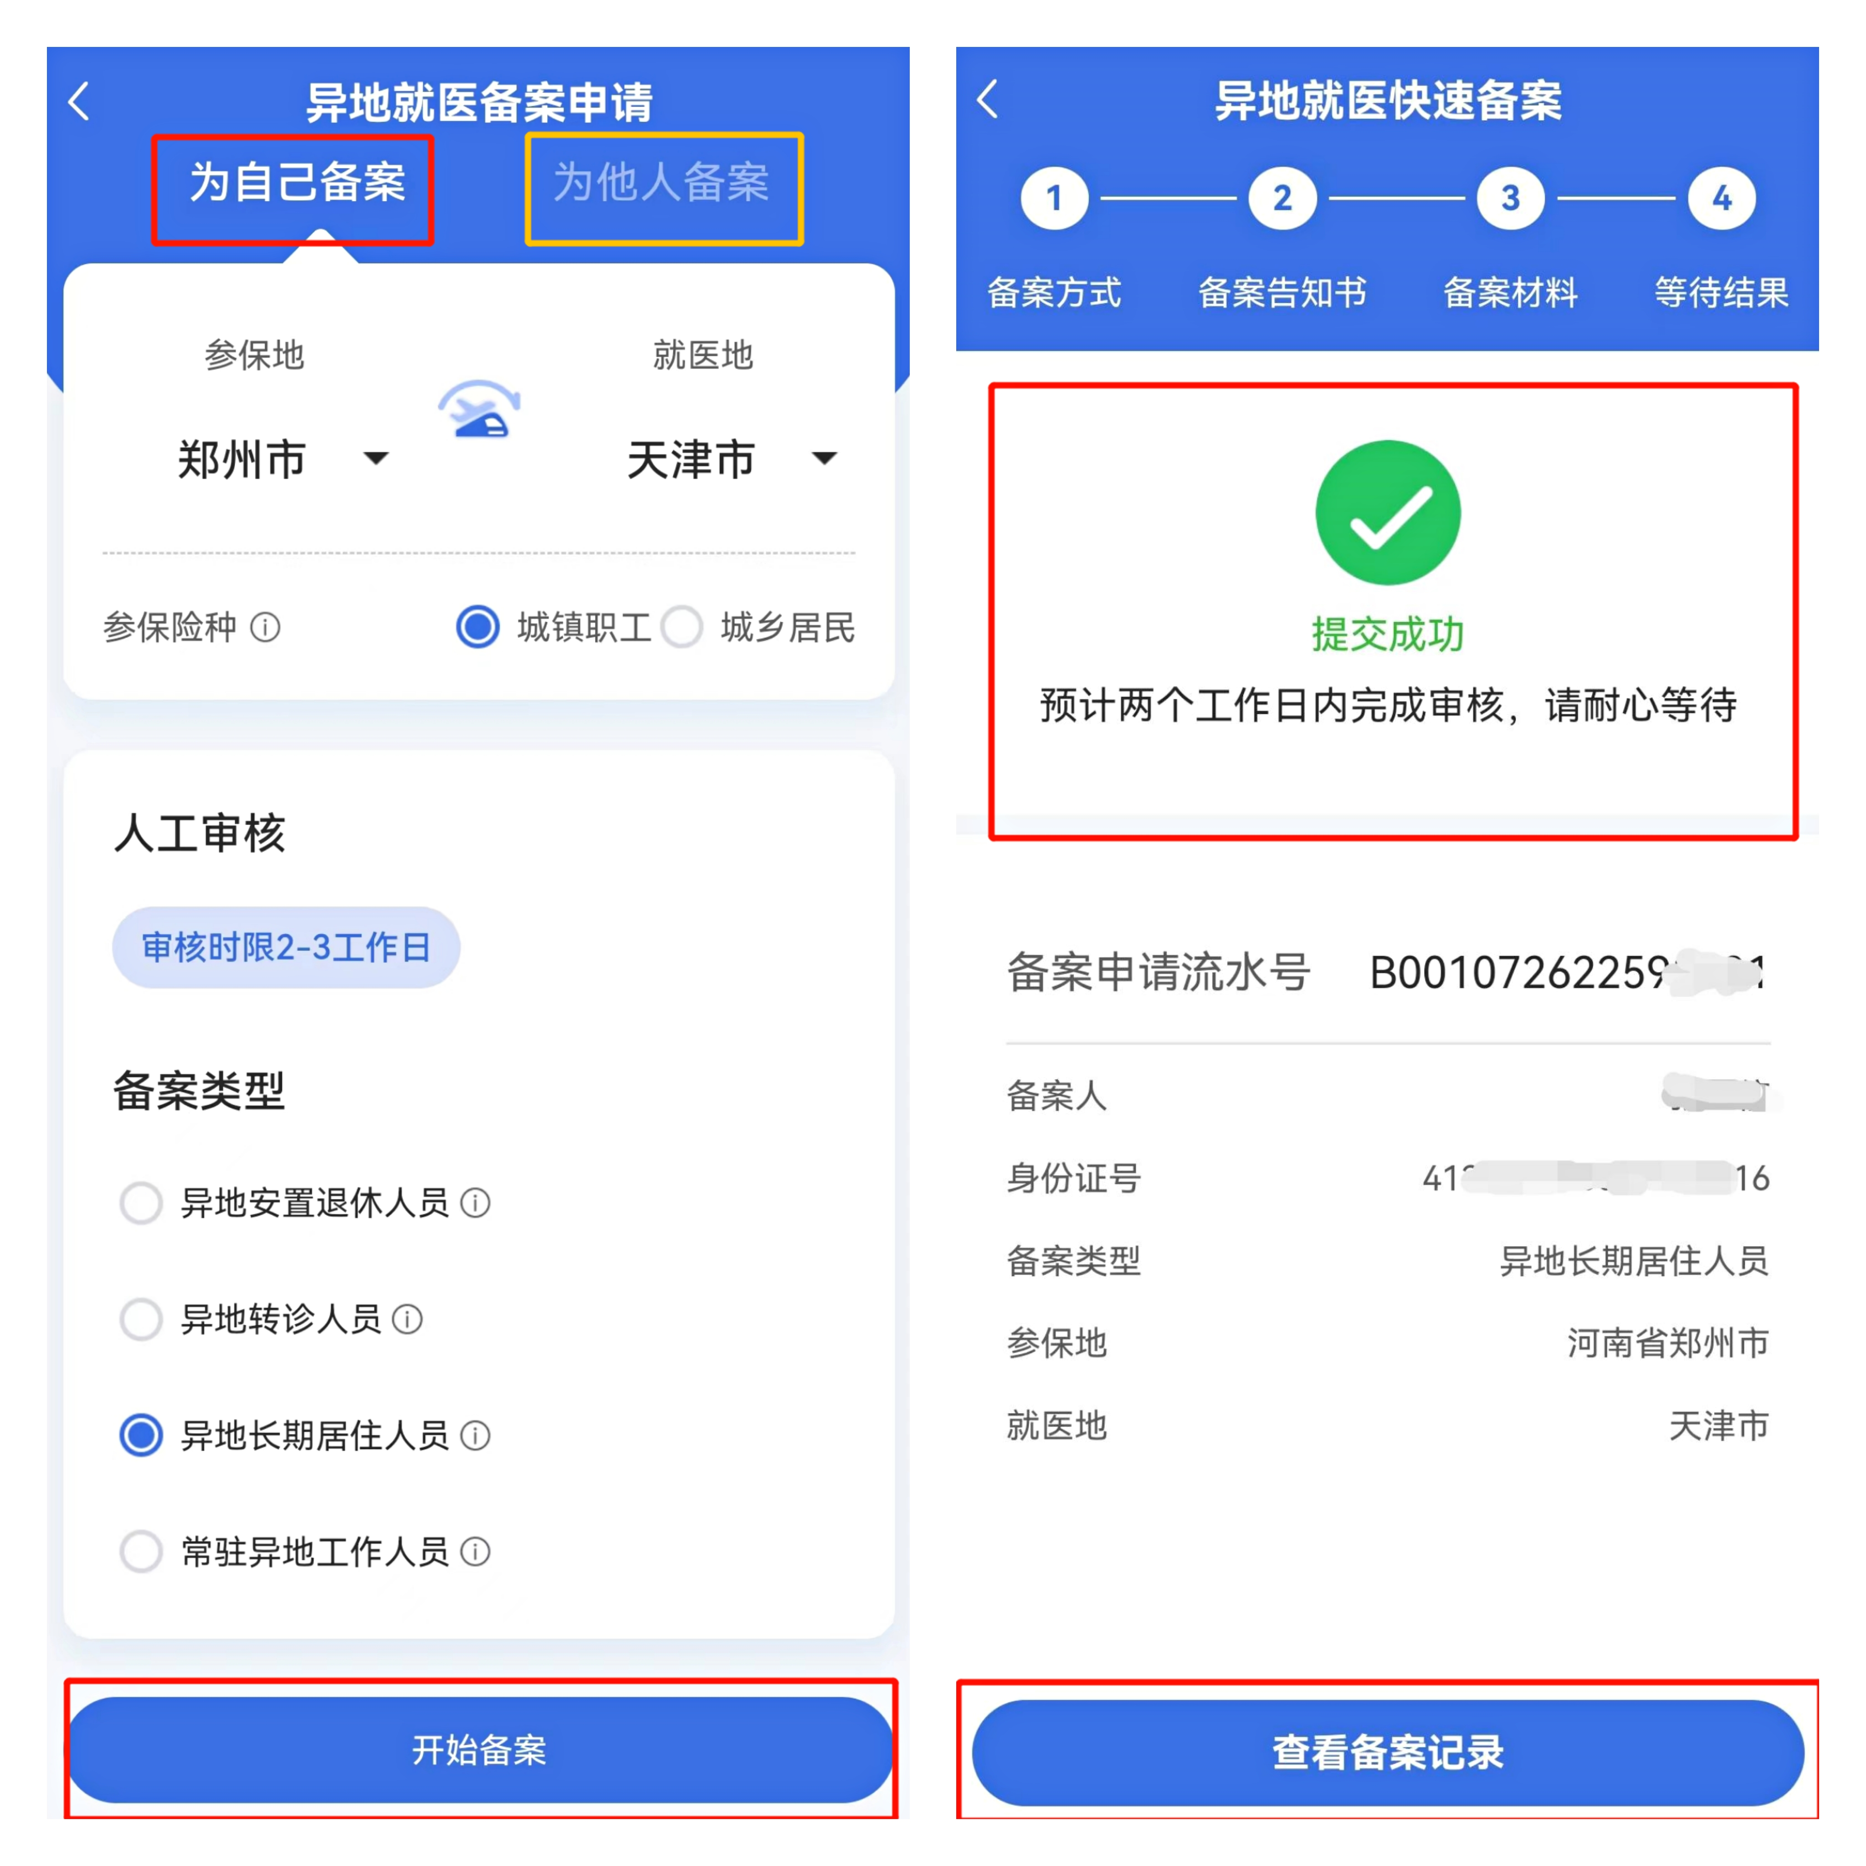Tap the back arrow on 异地就医备案申请
This screenshot has width=1866, height=1866.
pos(79,100)
